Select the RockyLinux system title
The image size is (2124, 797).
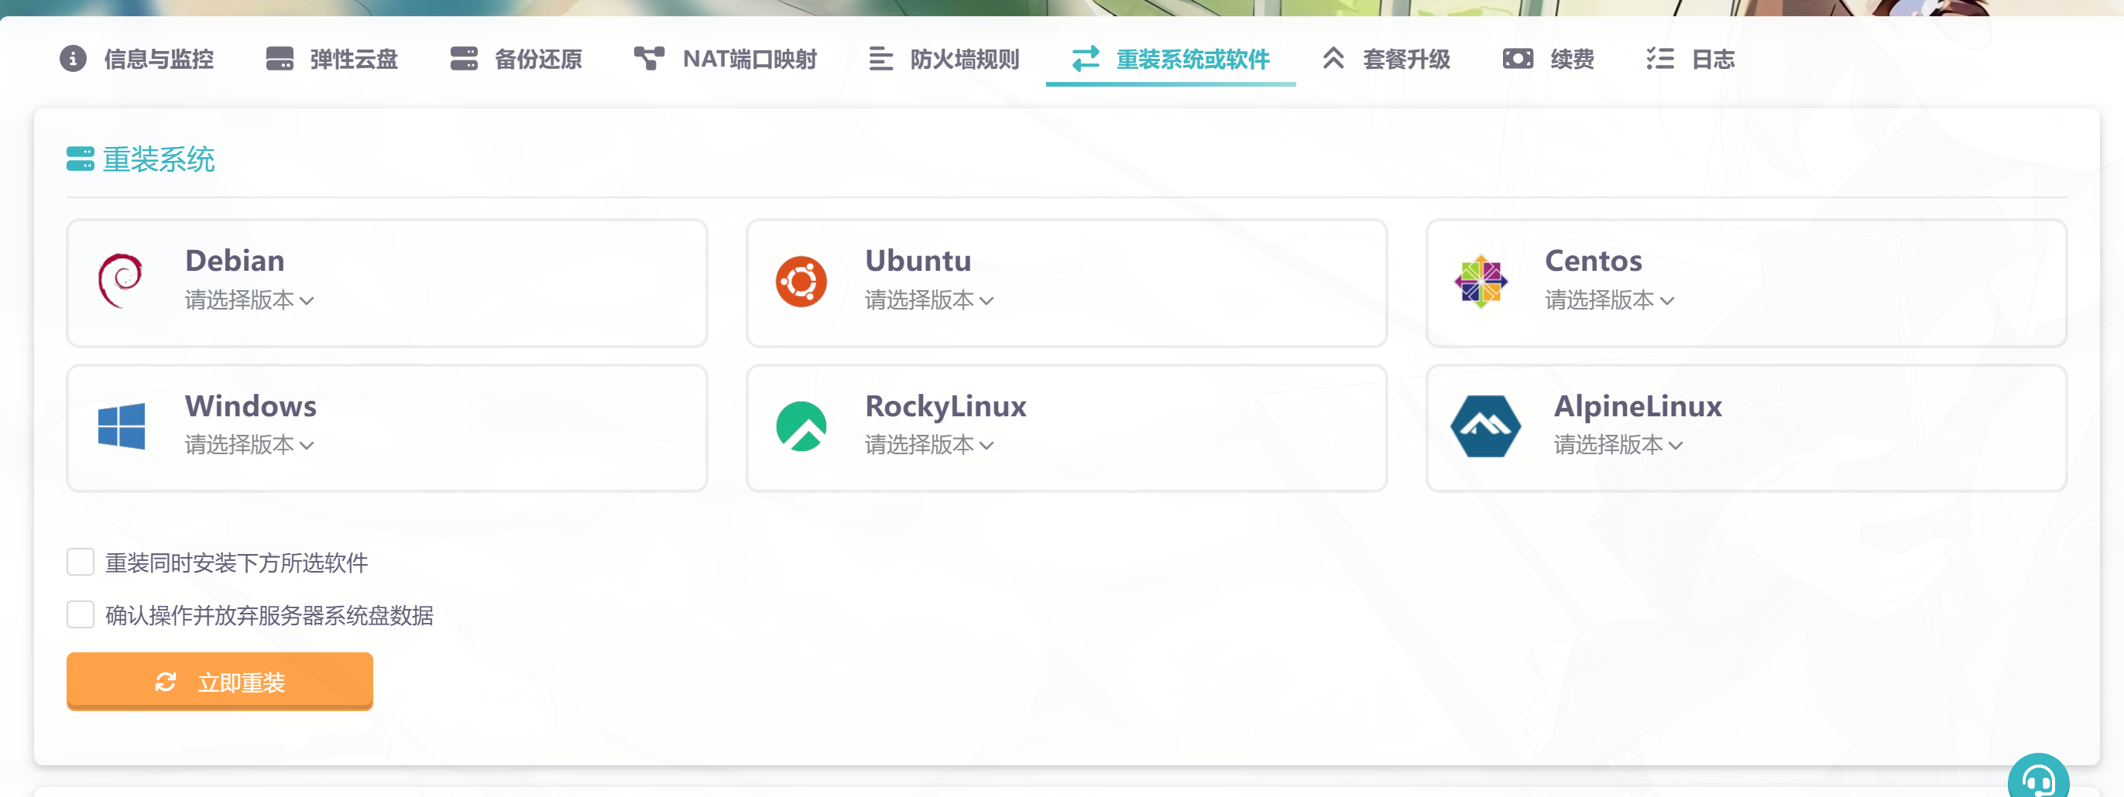(x=945, y=405)
